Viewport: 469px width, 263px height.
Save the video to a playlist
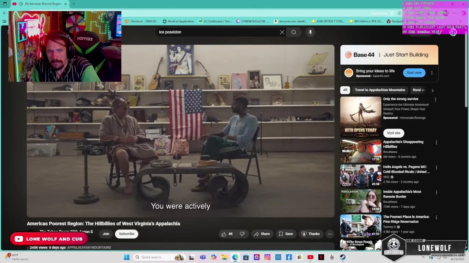pos(286,234)
